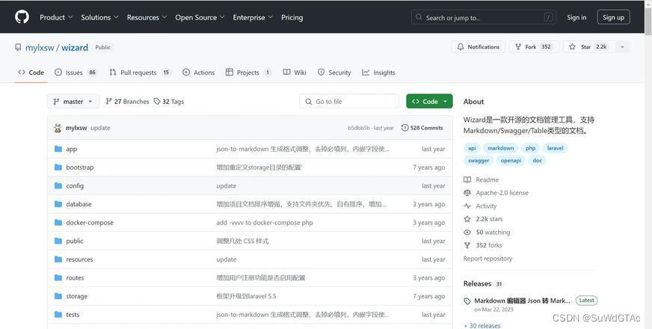Open the config folder icon
652x329 pixels.
tap(58, 185)
